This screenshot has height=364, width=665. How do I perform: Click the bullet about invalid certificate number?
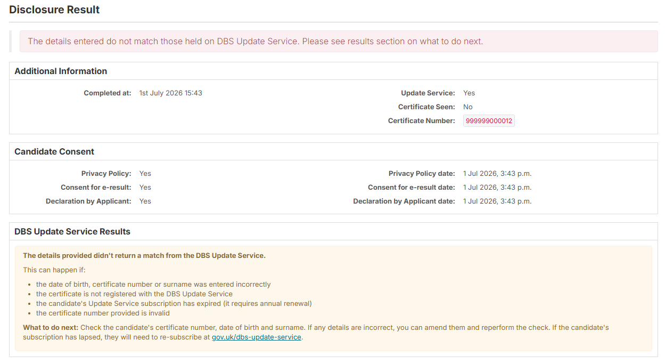tap(103, 313)
